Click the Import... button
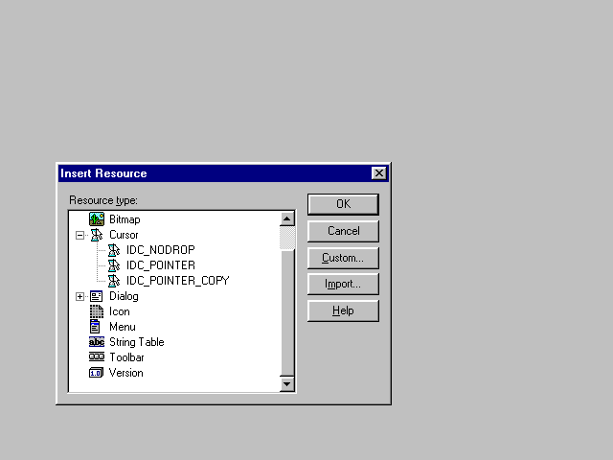This screenshot has width=613, height=460. [x=343, y=285]
